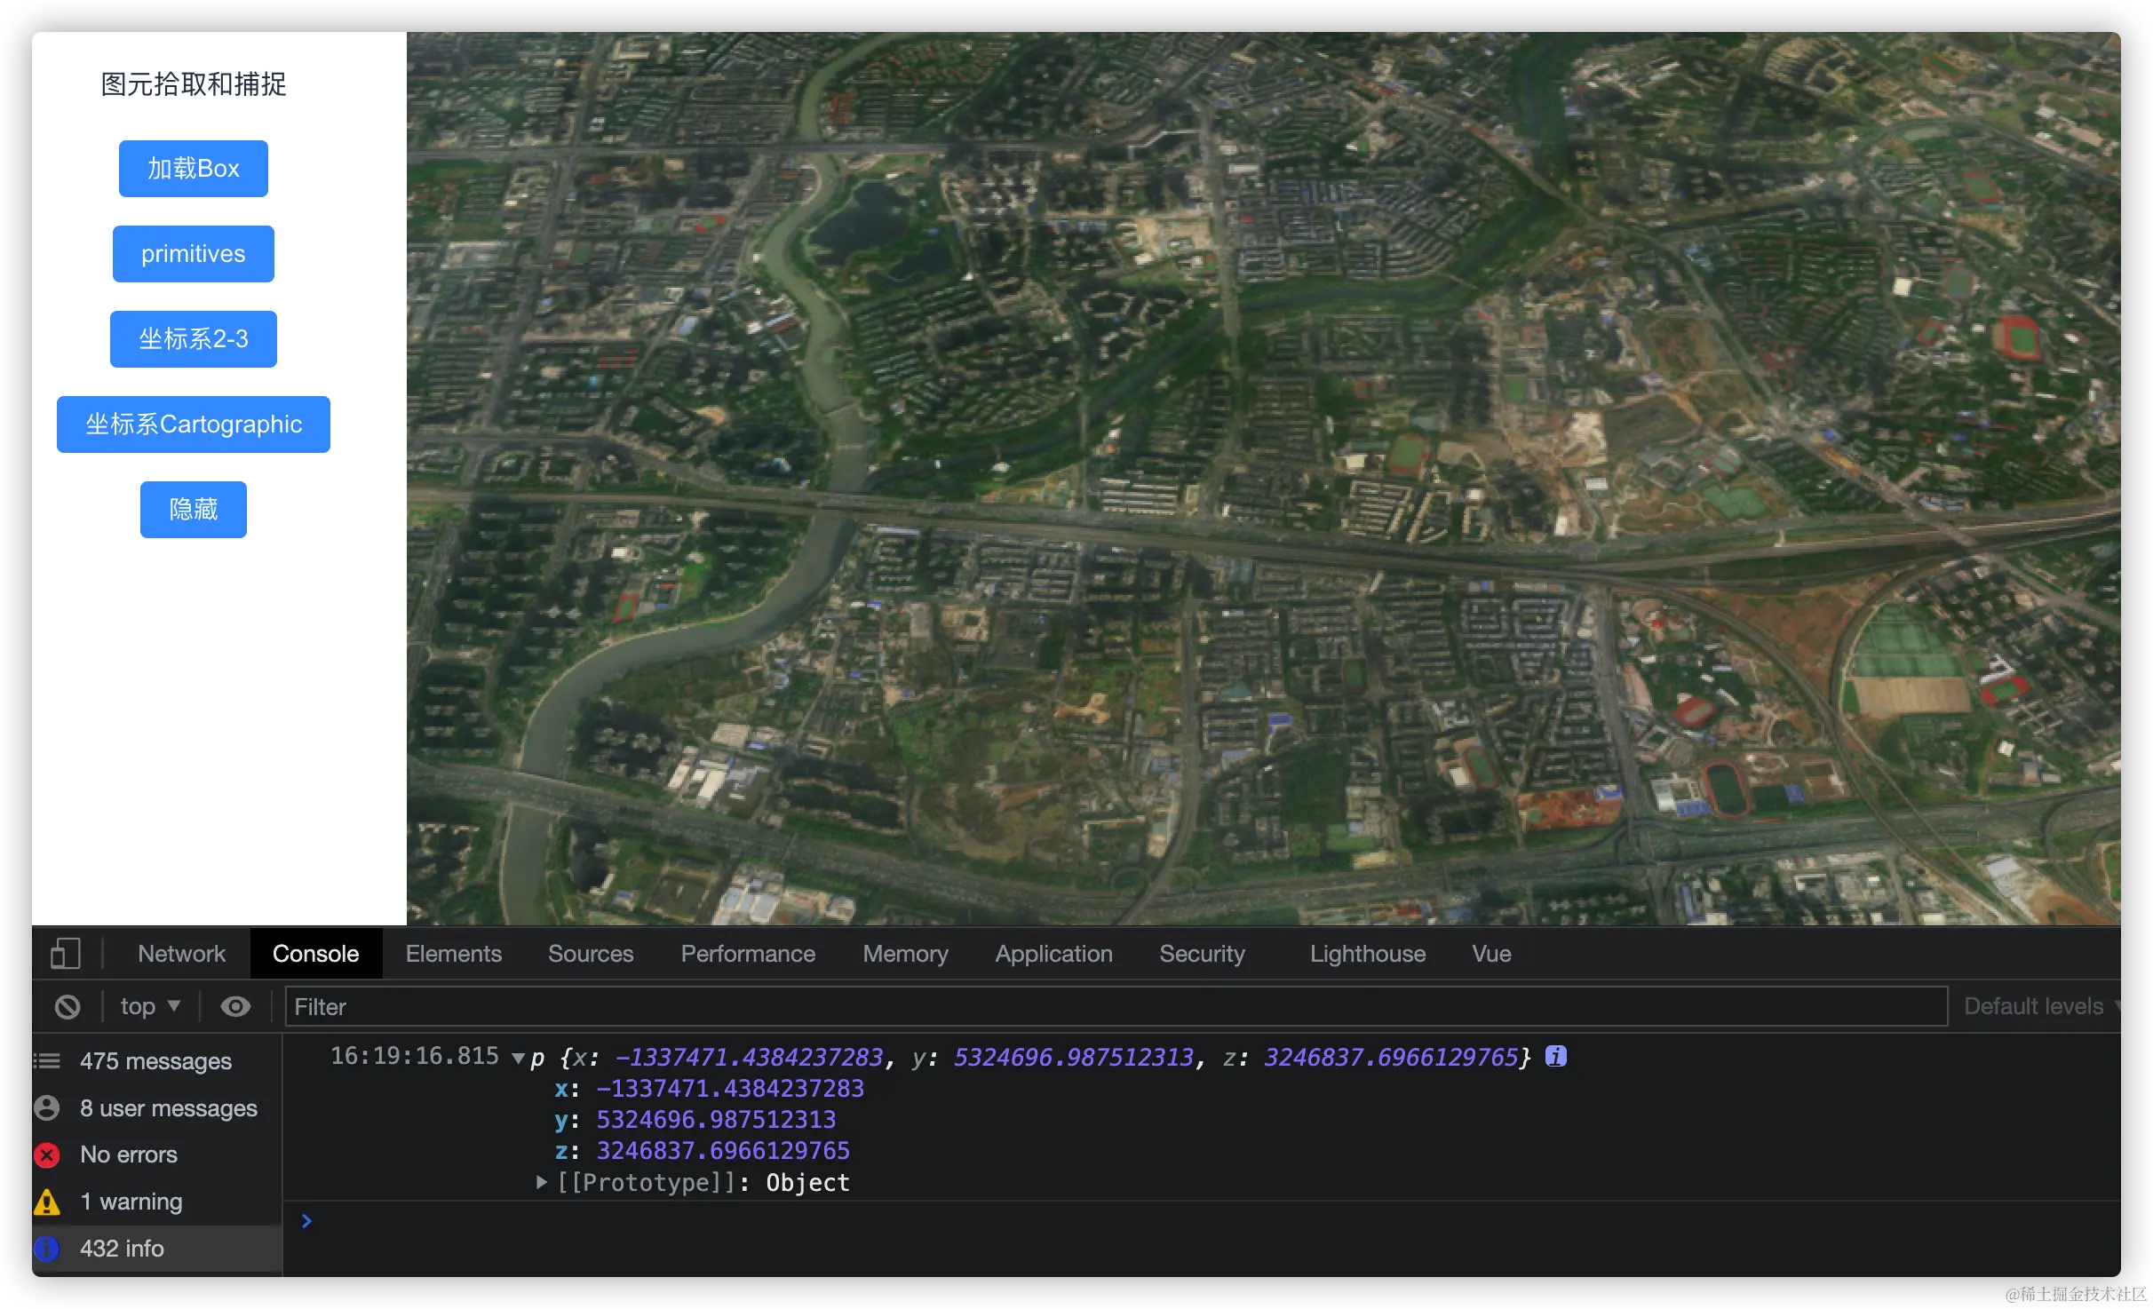
Task: Click the yellow warning triangle icon
Action: coord(47,1202)
